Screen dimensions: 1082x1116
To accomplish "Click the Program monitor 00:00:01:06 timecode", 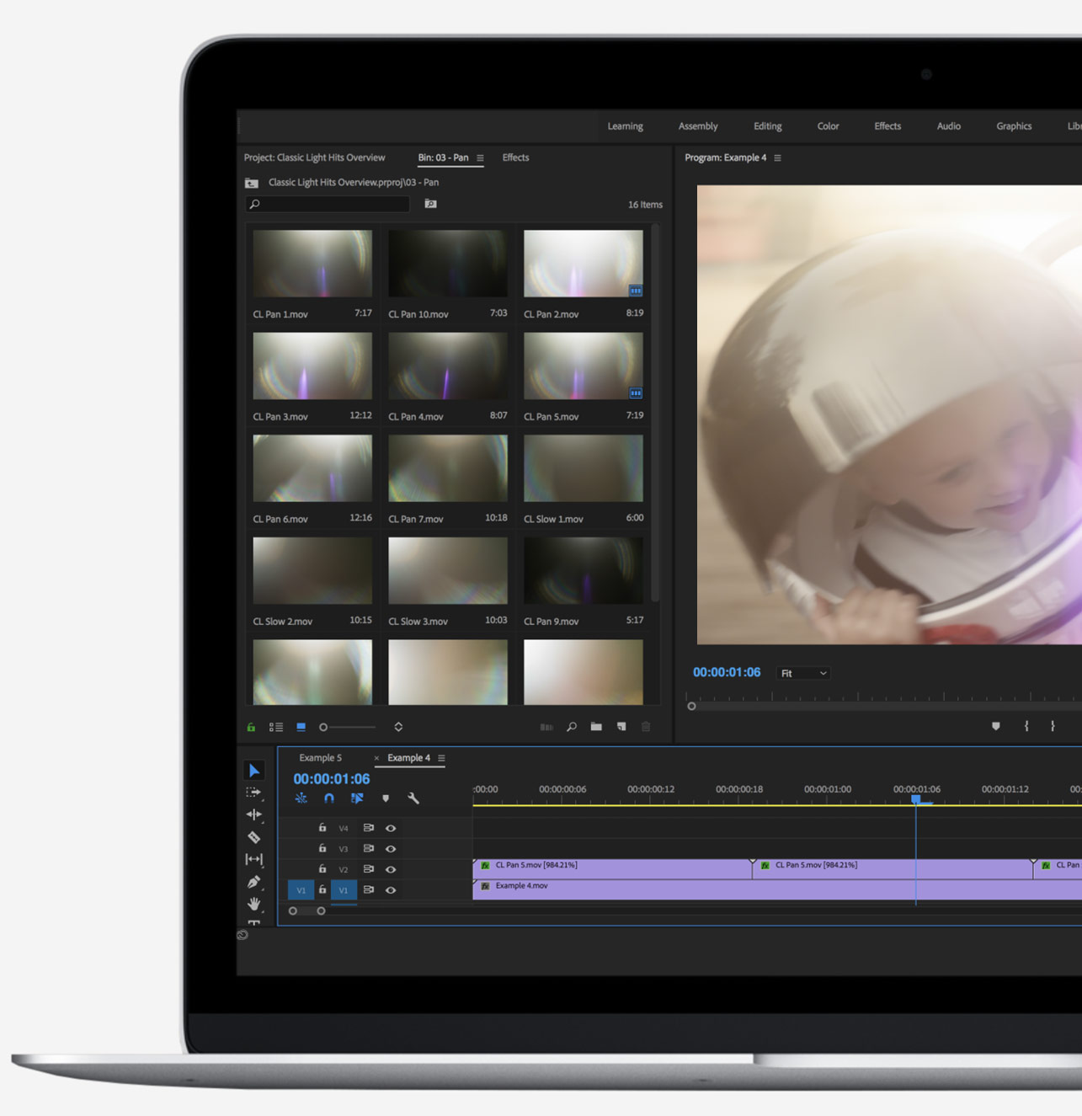I will pyautogui.click(x=727, y=672).
